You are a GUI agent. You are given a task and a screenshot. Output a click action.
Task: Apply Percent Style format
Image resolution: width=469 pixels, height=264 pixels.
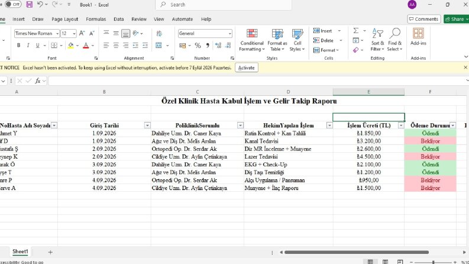198,45
